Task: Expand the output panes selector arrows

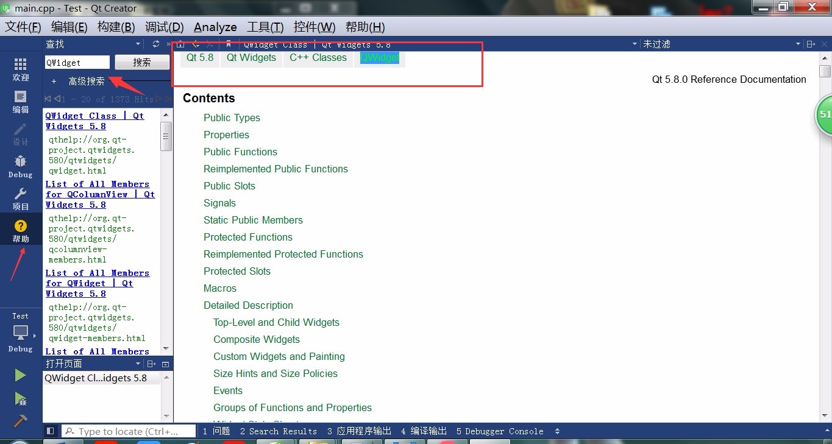Action: [x=557, y=431]
